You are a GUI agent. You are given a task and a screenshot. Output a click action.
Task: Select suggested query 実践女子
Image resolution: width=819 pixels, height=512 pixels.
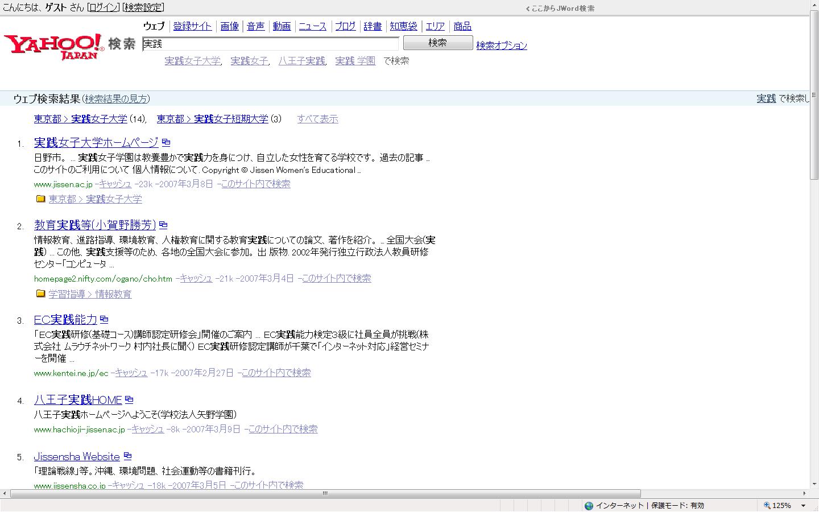249,61
